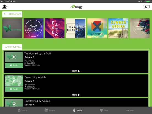Play the Transformed by the Spirit video
152x114 pixels.
14,57
